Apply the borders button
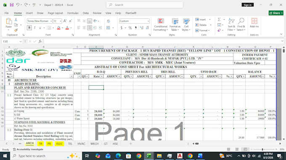This screenshot has width=286, height=160. click(49, 28)
